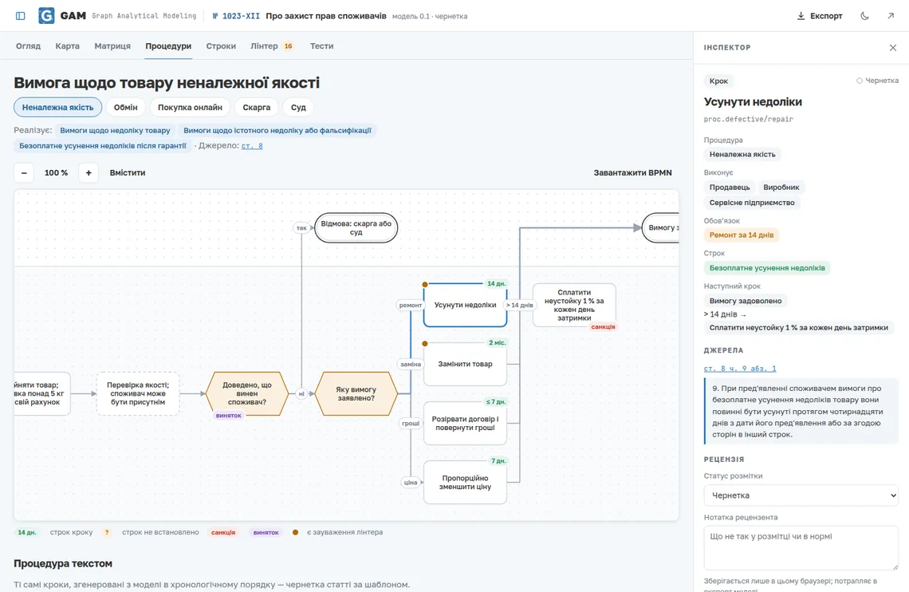Image resolution: width=909 pixels, height=592 pixels.
Task: Switch to the Матриця tab
Action: (x=112, y=45)
